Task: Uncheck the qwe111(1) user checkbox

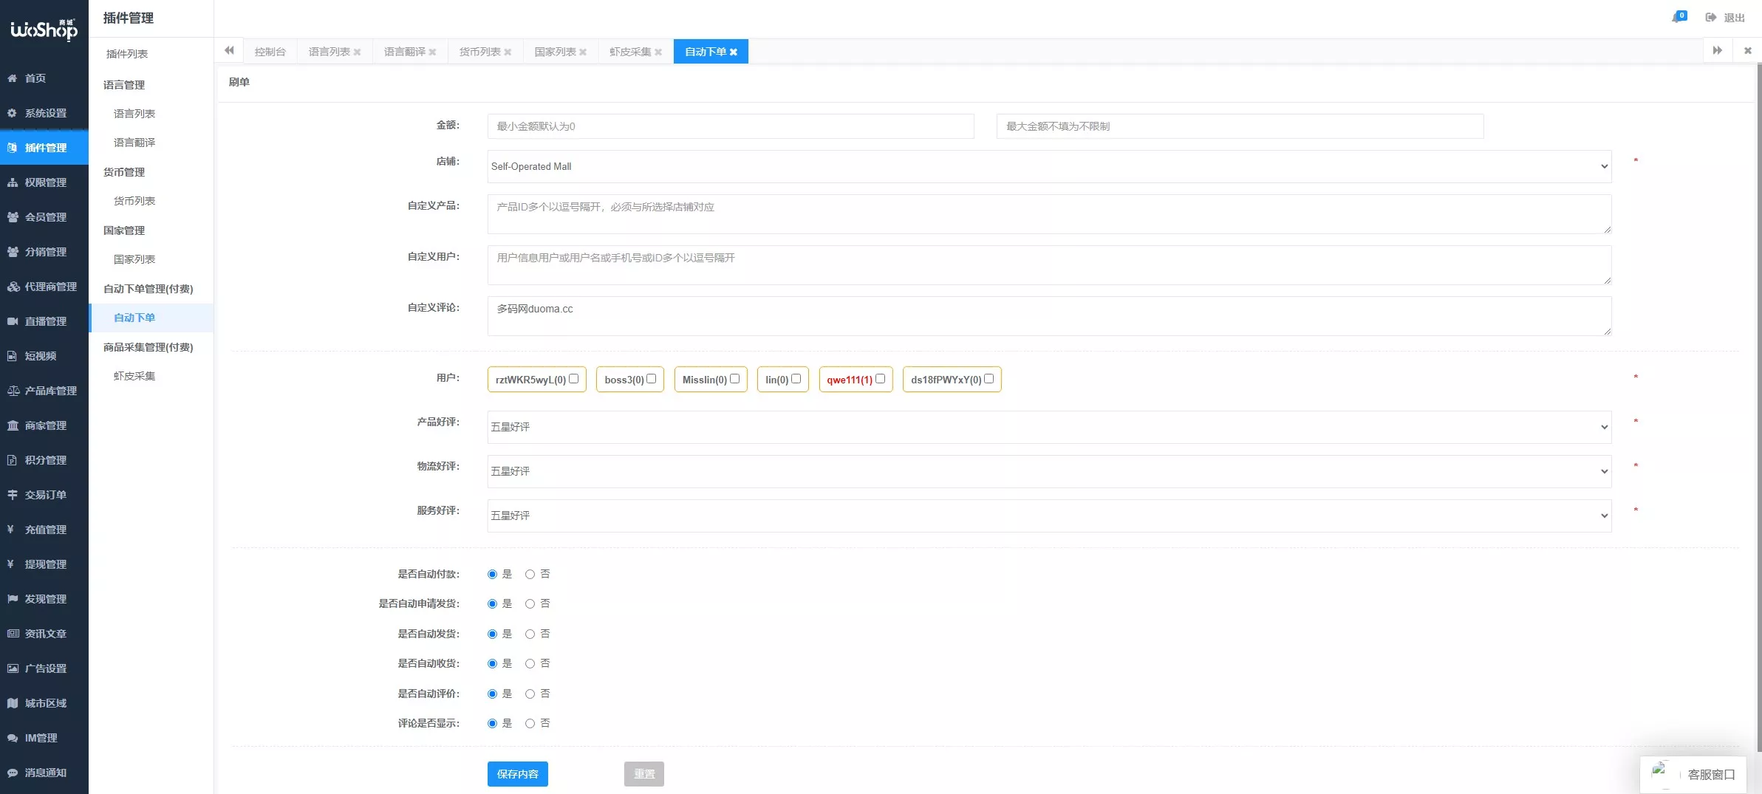Action: 882,377
